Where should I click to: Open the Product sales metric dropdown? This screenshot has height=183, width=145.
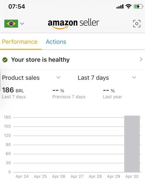(31, 78)
